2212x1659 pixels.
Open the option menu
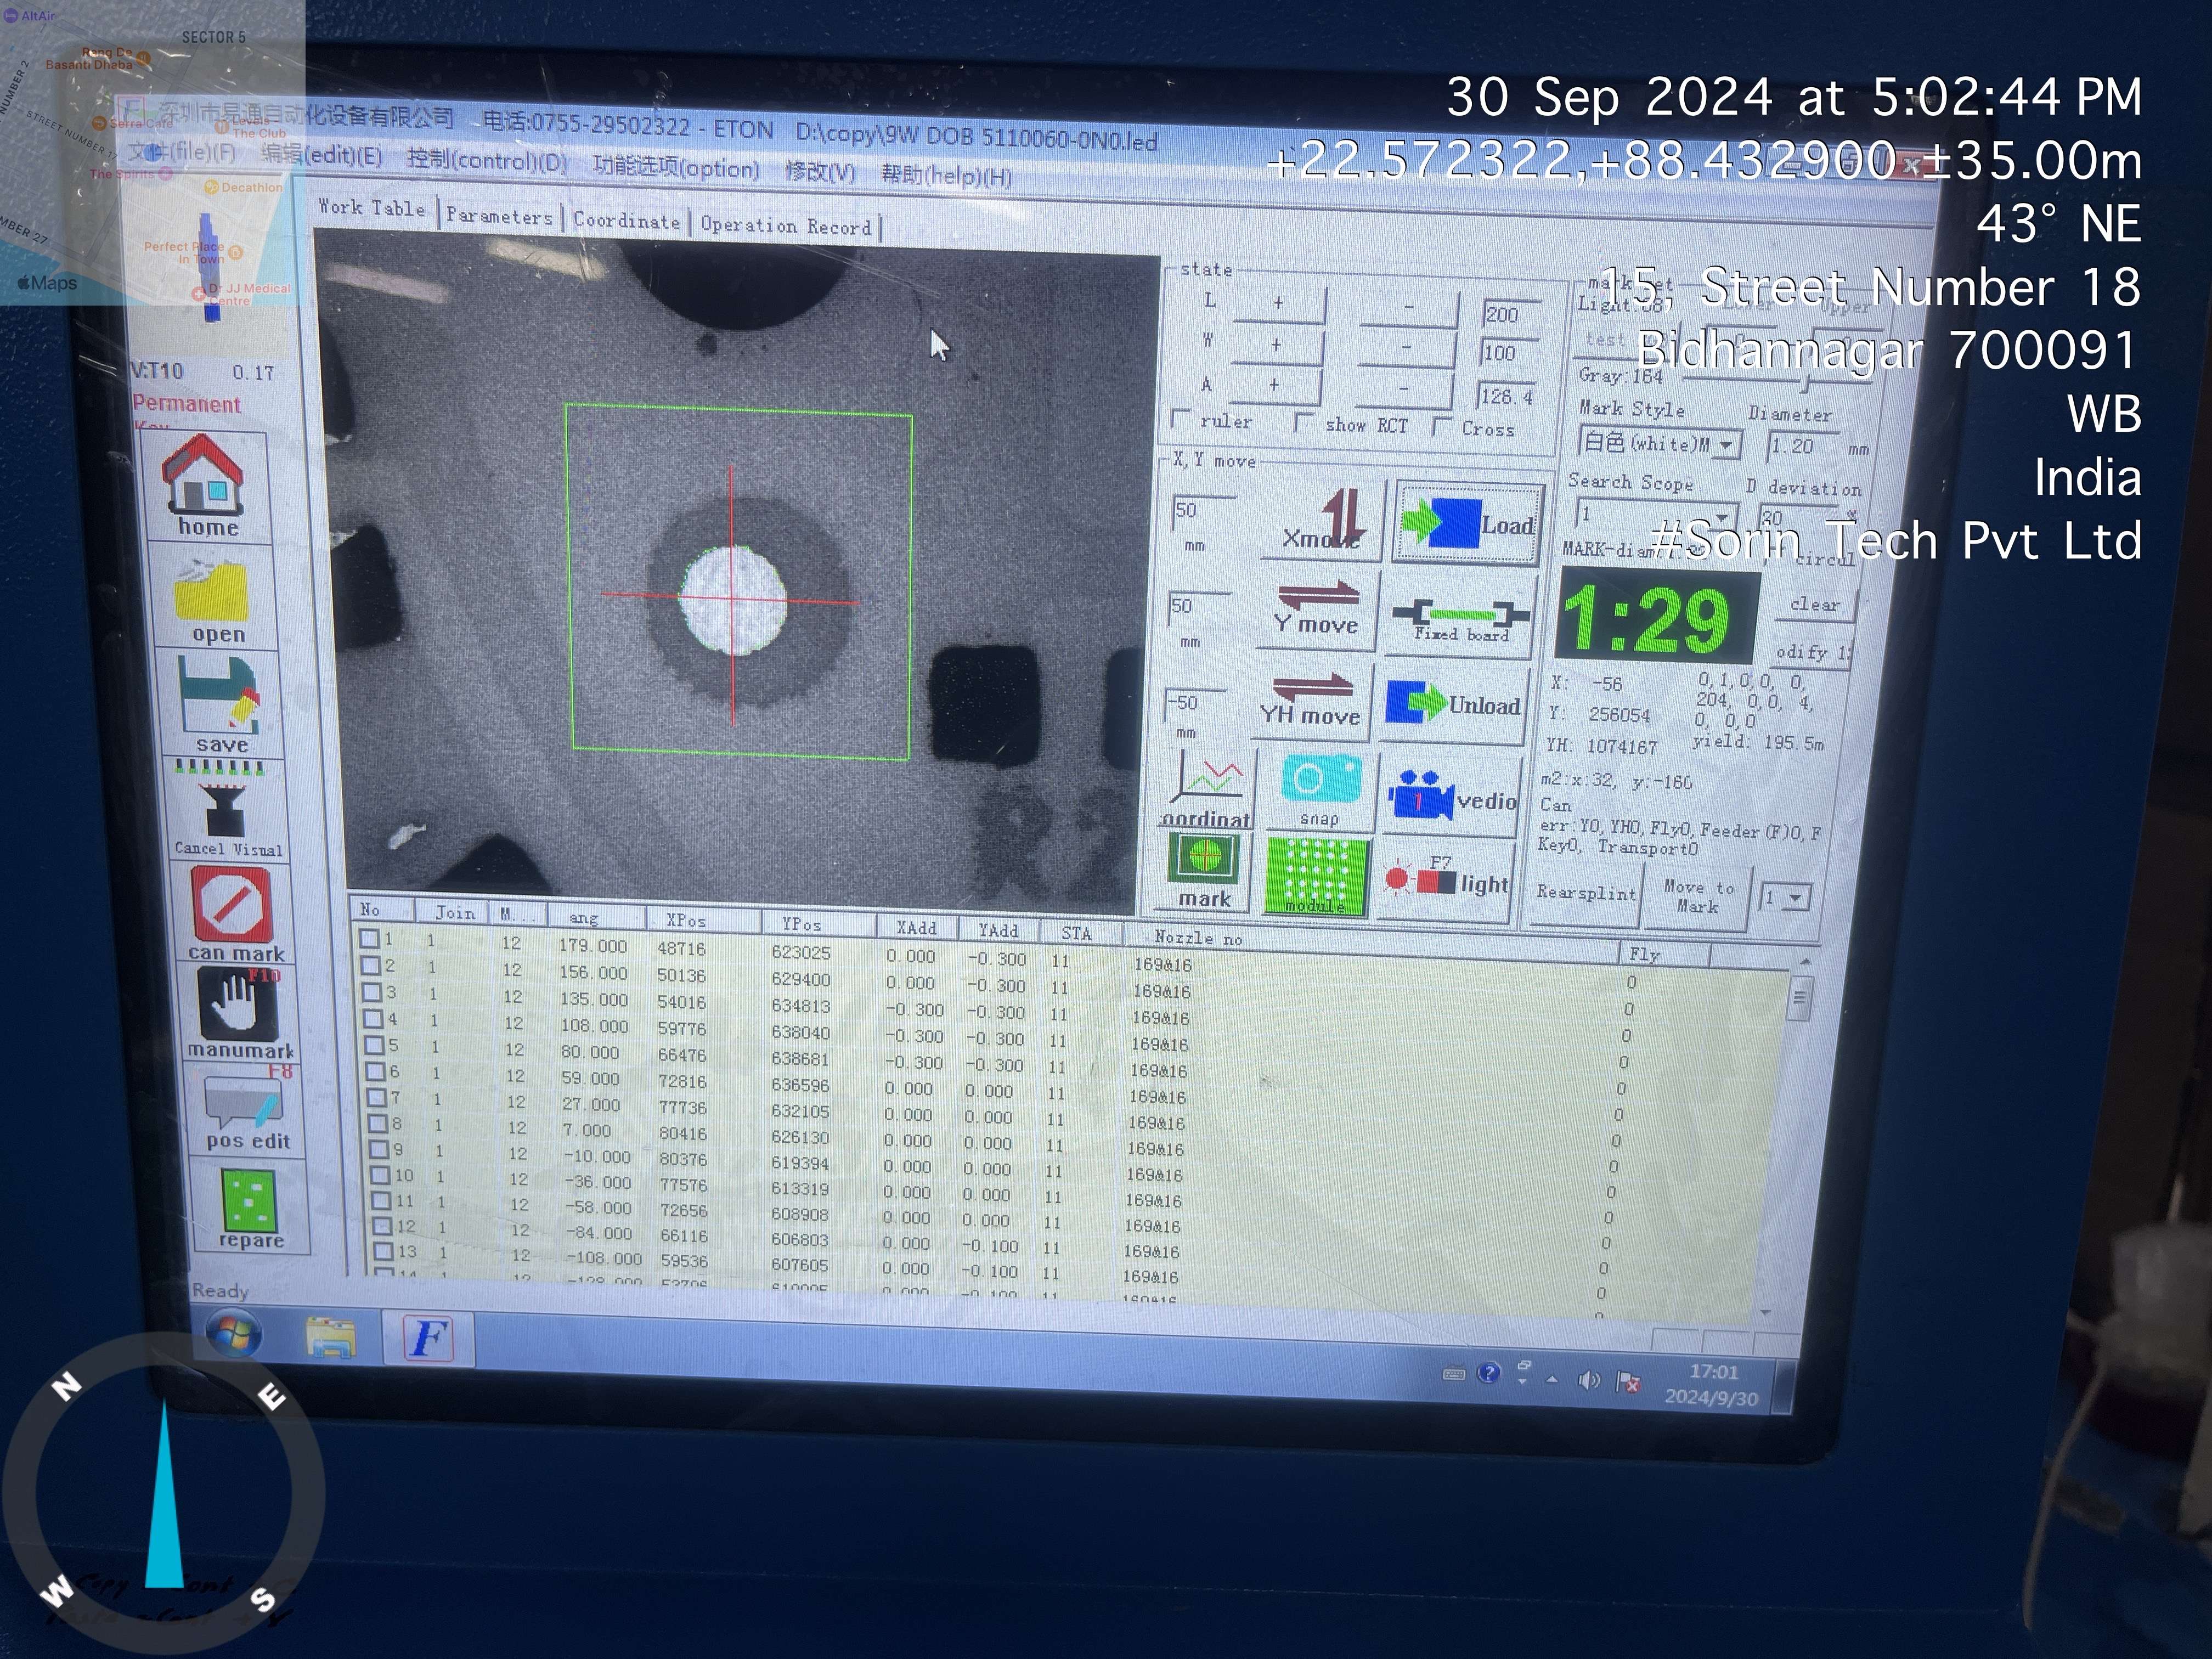pos(676,167)
